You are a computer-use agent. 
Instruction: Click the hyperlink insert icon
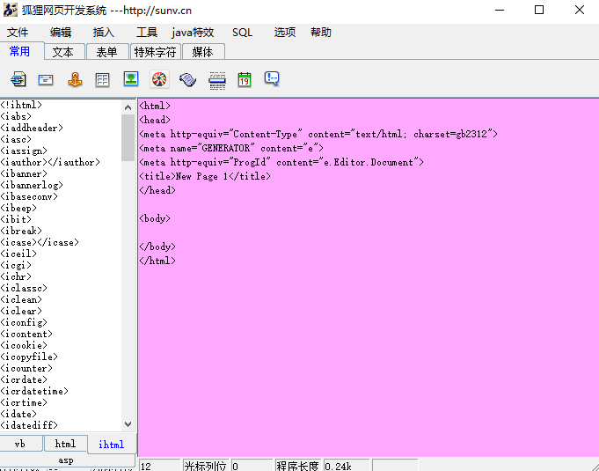click(18, 79)
